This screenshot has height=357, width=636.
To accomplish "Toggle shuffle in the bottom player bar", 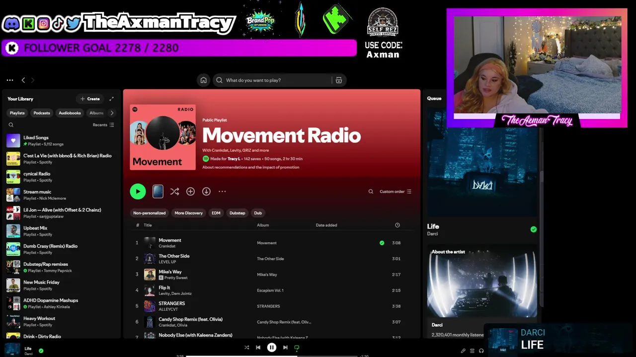I will coord(246,348).
